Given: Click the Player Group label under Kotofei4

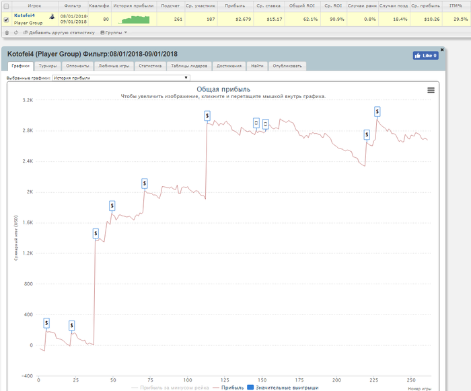Looking at the screenshot, I should [x=28, y=23].
